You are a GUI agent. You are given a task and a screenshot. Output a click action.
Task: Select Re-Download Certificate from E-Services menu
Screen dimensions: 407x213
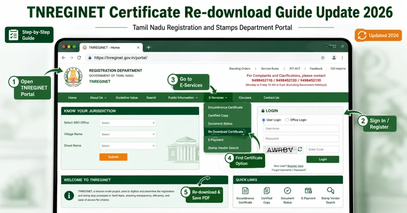coord(227,132)
